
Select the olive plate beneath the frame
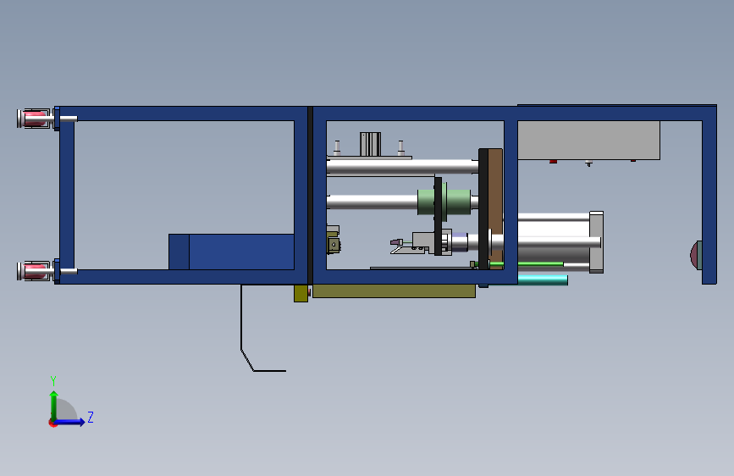(394, 291)
